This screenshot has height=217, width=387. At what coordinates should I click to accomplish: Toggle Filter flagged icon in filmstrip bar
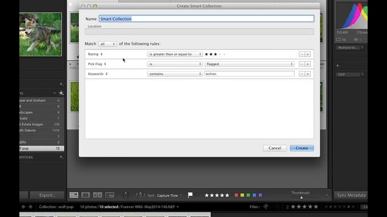click(x=266, y=207)
